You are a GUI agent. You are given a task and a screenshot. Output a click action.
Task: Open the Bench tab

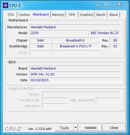pos(101,15)
